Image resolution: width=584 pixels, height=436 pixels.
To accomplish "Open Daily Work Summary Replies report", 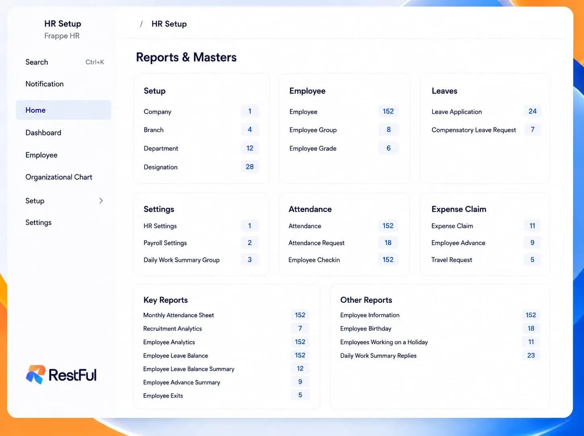I will click(378, 355).
